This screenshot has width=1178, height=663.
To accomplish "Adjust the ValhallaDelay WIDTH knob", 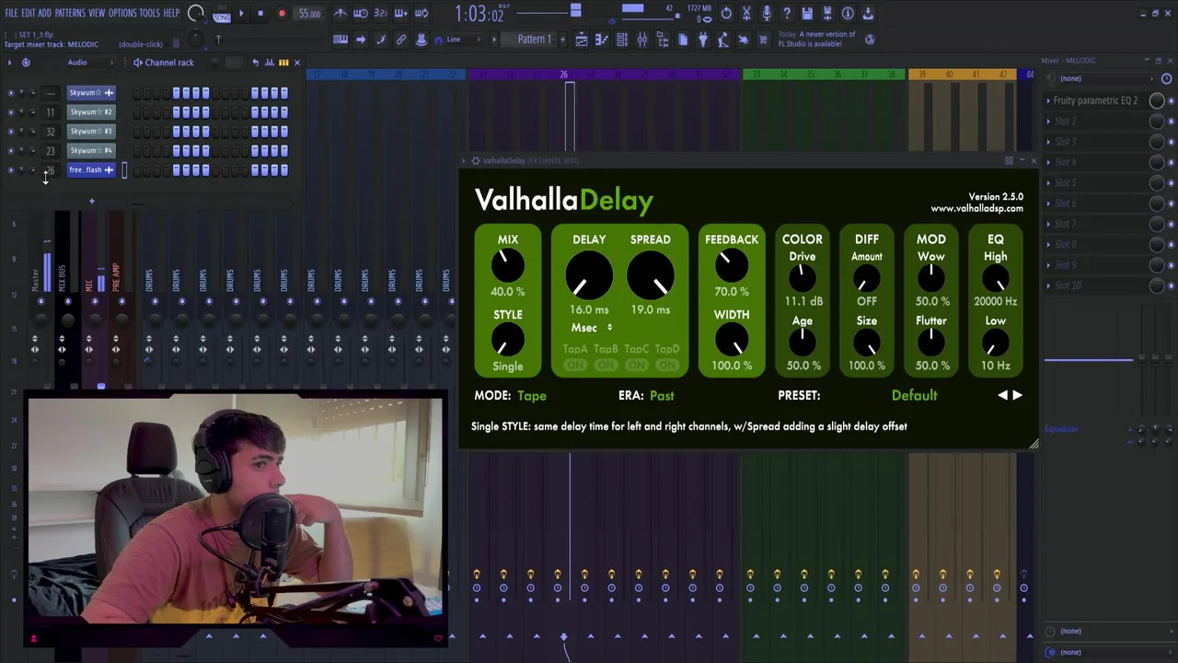I will (732, 342).
